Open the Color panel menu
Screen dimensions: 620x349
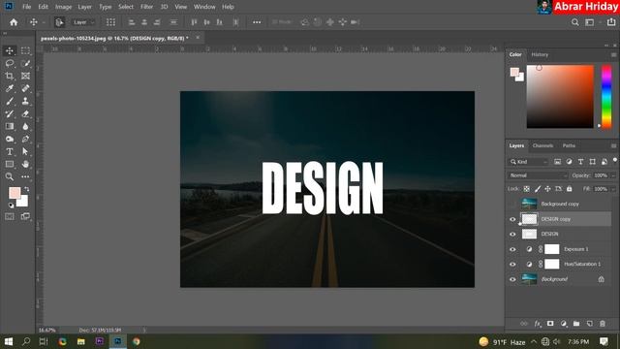[x=613, y=54]
